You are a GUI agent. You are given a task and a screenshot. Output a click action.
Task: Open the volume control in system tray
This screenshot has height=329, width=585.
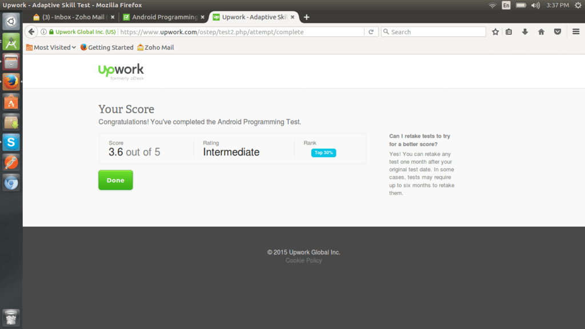(x=535, y=5)
